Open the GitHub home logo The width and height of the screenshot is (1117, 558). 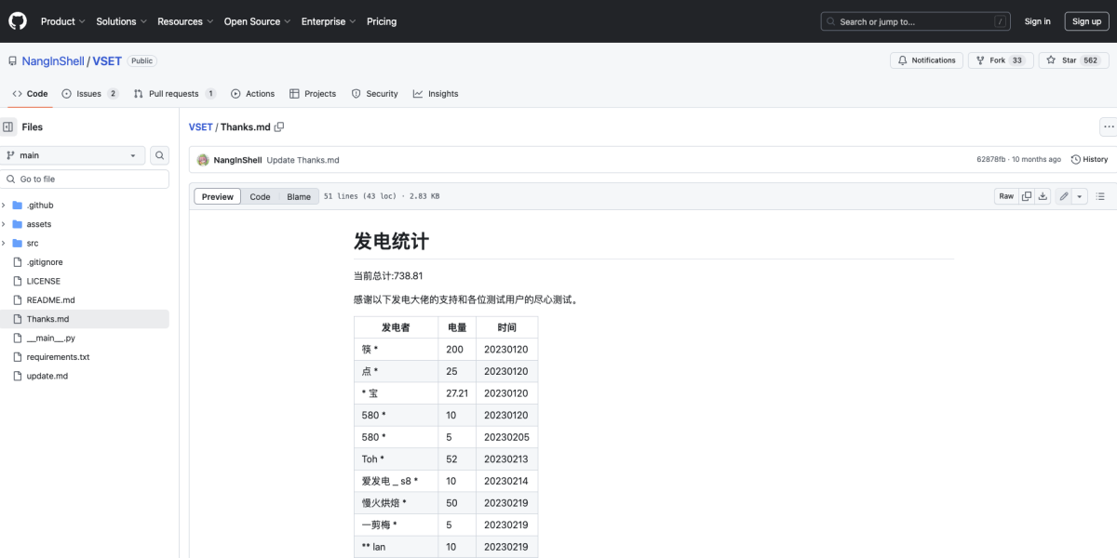click(17, 20)
